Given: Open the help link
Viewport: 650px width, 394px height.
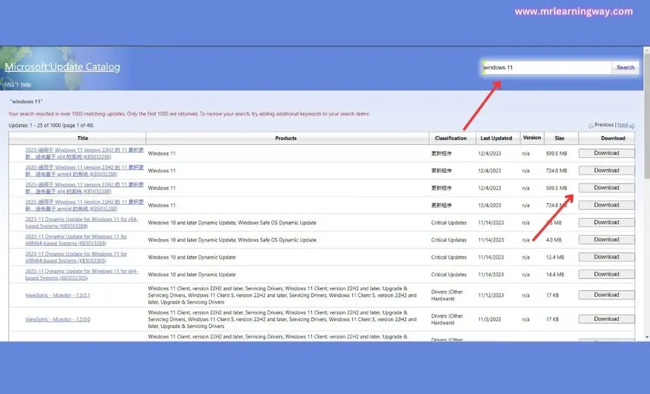Looking at the screenshot, I should 25,83.
